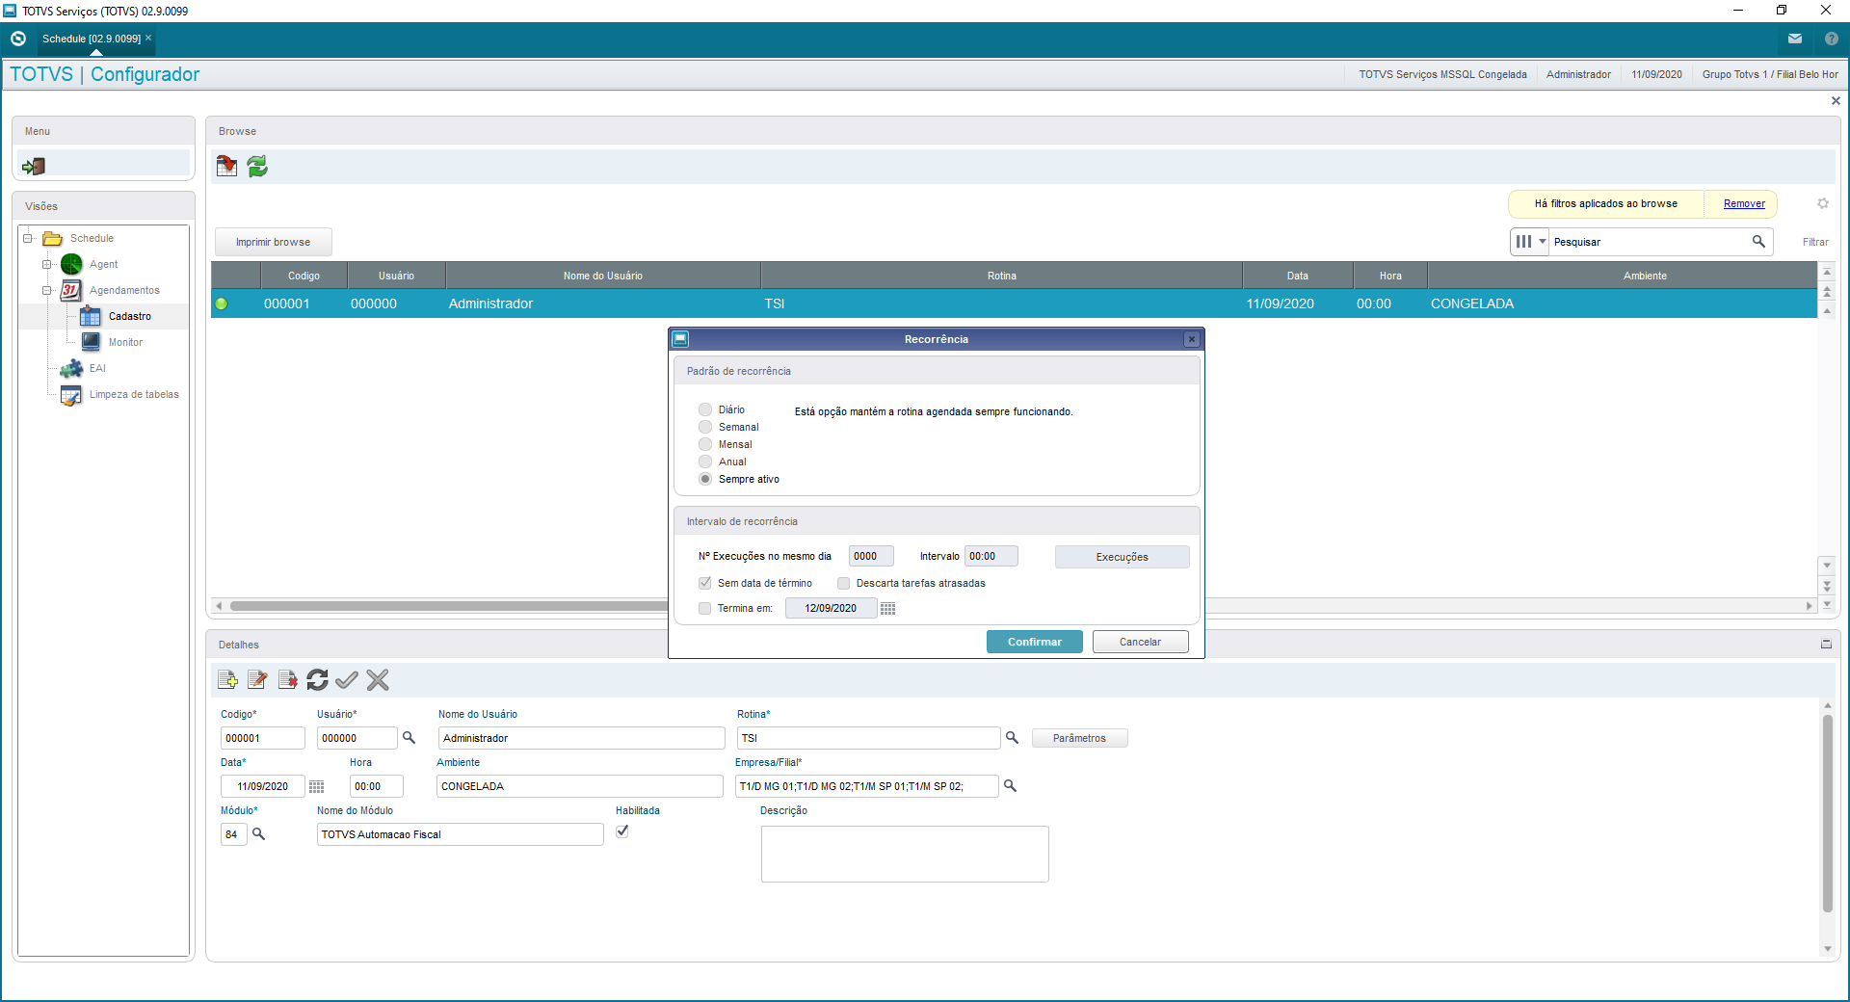The width and height of the screenshot is (1850, 1002).
Task: Open the help question mark icon
Action: click(1831, 39)
